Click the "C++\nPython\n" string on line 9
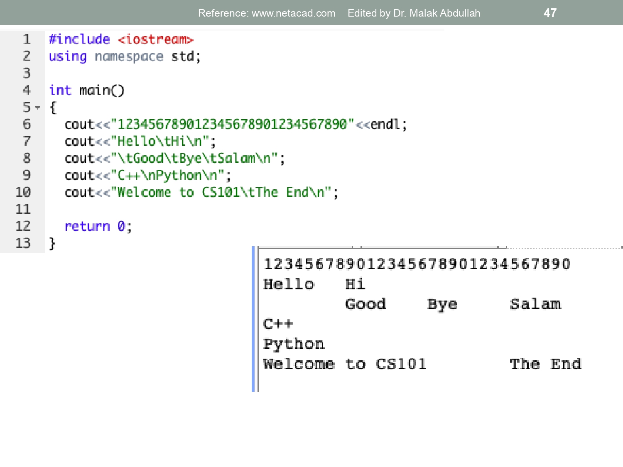 (x=167, y=176)
